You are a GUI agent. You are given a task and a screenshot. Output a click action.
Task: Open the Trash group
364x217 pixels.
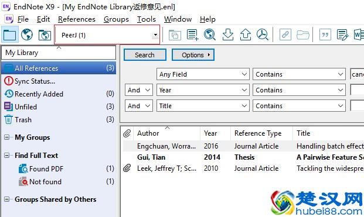click(x=59, y=119)
